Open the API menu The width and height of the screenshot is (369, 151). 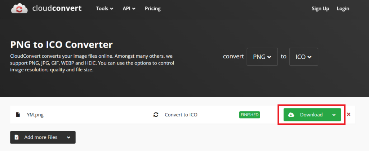tap(129, 9)
